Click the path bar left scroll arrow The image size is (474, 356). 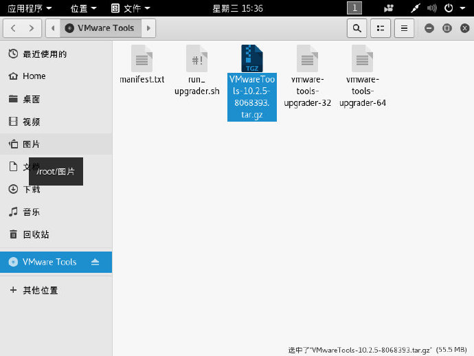pyautogui.click(x=53, y=28)
